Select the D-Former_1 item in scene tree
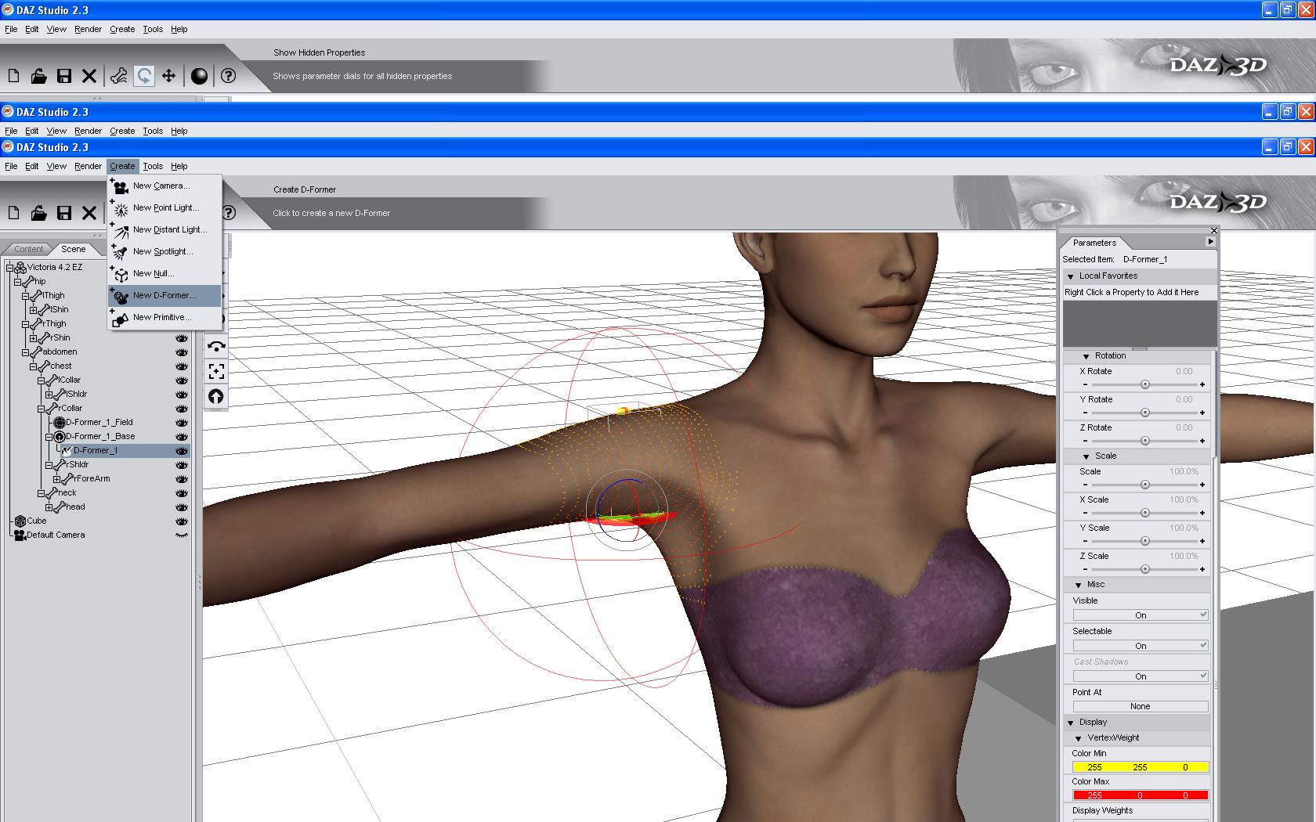This screenshot has width=1316, height=822. [96, 451]
